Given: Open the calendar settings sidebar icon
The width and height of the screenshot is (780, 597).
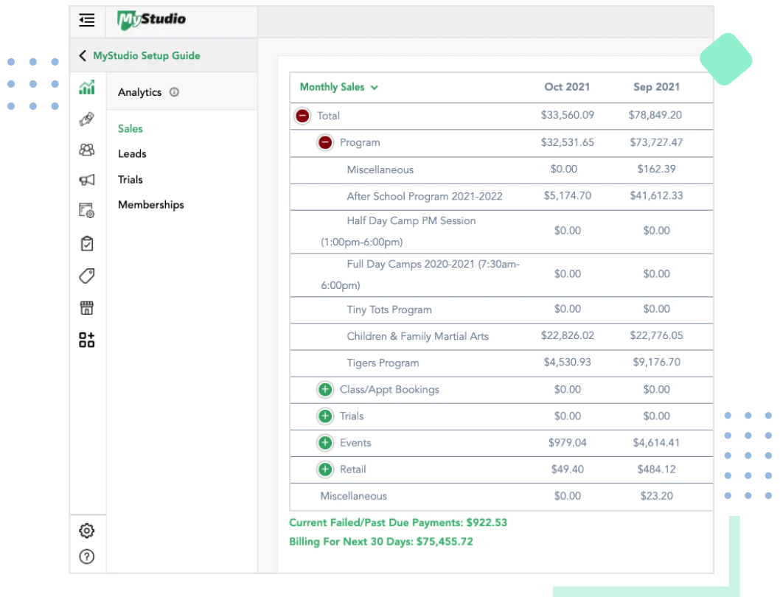Looking at the screenshot, I should 86,211.
